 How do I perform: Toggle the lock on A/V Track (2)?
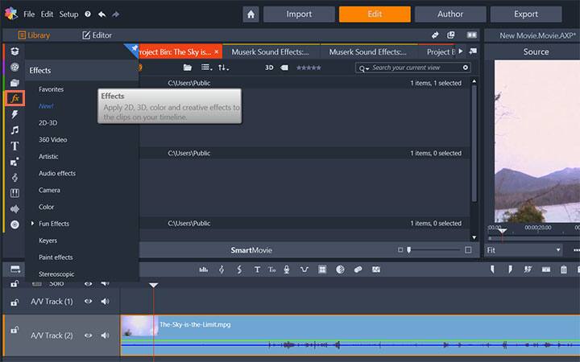click(14, 330)
